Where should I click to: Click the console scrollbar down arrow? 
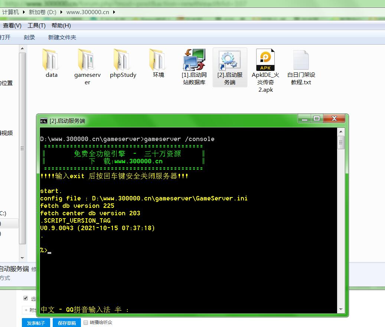point(341,309)
